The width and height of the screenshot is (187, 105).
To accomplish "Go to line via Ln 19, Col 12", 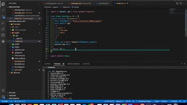I will click(109, 101).
